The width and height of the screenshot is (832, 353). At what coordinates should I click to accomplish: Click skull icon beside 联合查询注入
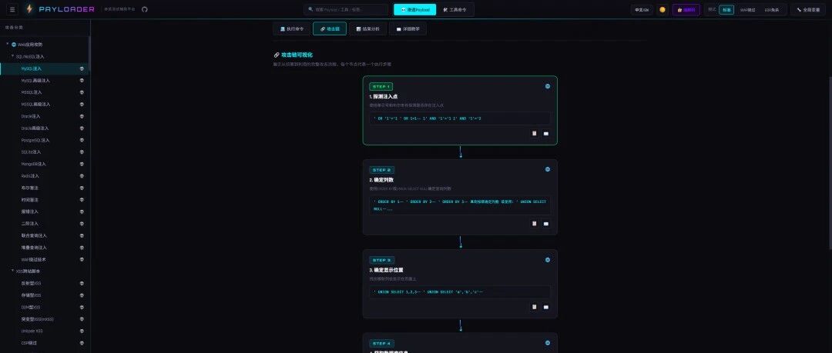coord(82,235)
